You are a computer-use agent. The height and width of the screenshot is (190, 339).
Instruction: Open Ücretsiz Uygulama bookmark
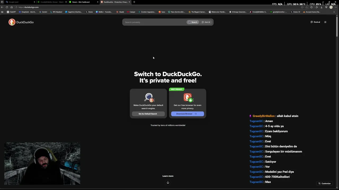147,12
